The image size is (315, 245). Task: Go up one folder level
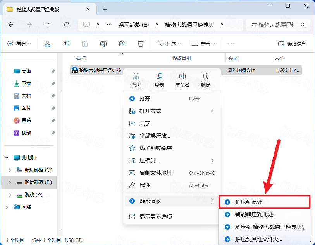point(48,25)
